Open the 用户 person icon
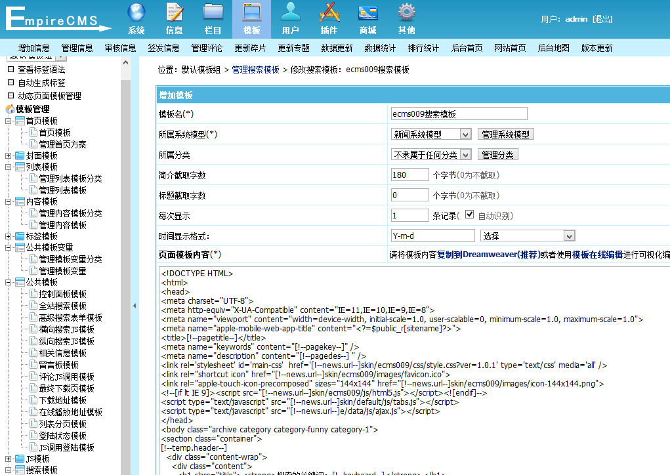Viewport: 670px width, 475px height. (x=291, y=13)
